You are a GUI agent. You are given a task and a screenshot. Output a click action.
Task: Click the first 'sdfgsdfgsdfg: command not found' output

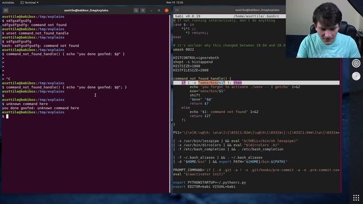pyautogui.click(x=34, y=25)
